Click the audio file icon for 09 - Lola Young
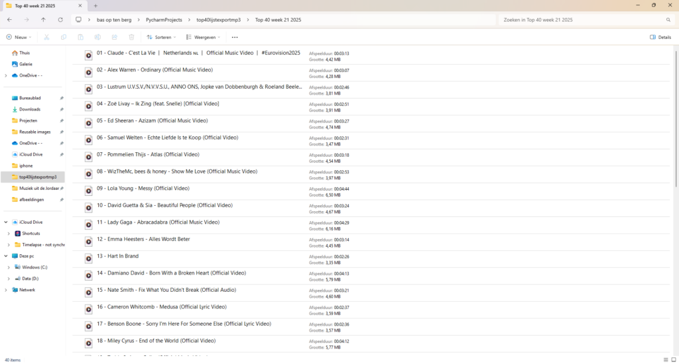The height and width of the screenshot is (364, 679). (x=88, y=191)
